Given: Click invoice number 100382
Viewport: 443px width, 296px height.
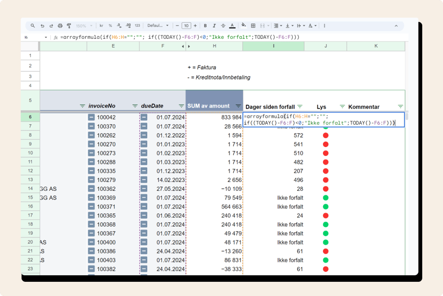Looking at the screenshot, I should click(x=106, y=269).
